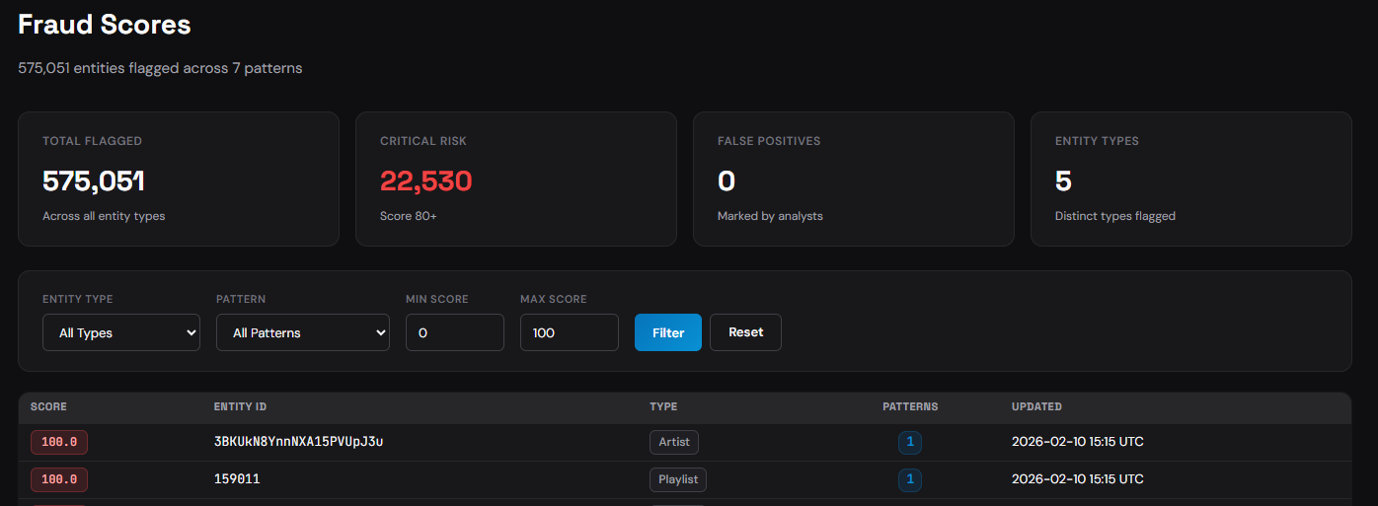Viewport: 1378px width, 506px height.
Task: Click the Entity Types summary card
Action: [1190, 179]
